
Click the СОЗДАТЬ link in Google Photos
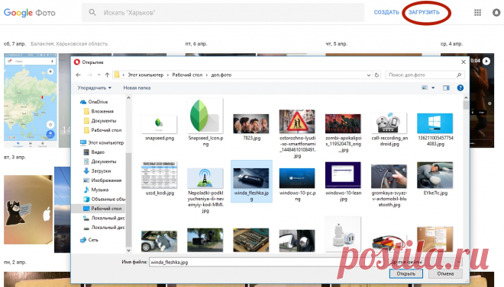(386, 12)
